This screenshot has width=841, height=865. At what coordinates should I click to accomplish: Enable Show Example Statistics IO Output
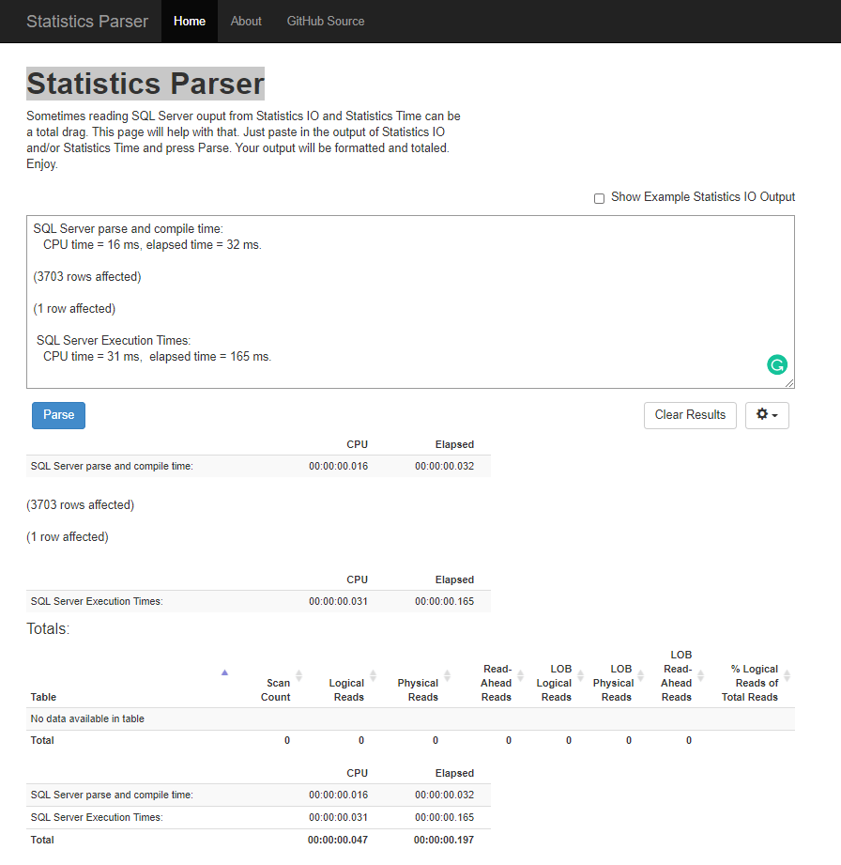pos(599,197)
